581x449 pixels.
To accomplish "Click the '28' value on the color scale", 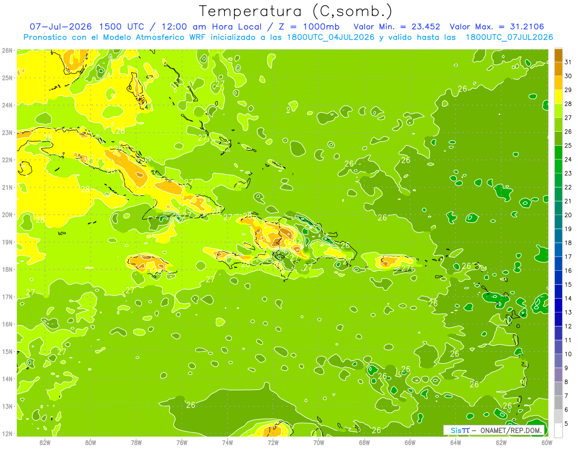I will pos(568,104).
